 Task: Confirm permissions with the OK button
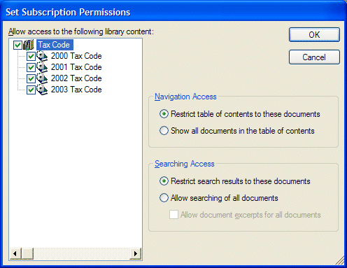pyautogui.click(x=314, y=35)
